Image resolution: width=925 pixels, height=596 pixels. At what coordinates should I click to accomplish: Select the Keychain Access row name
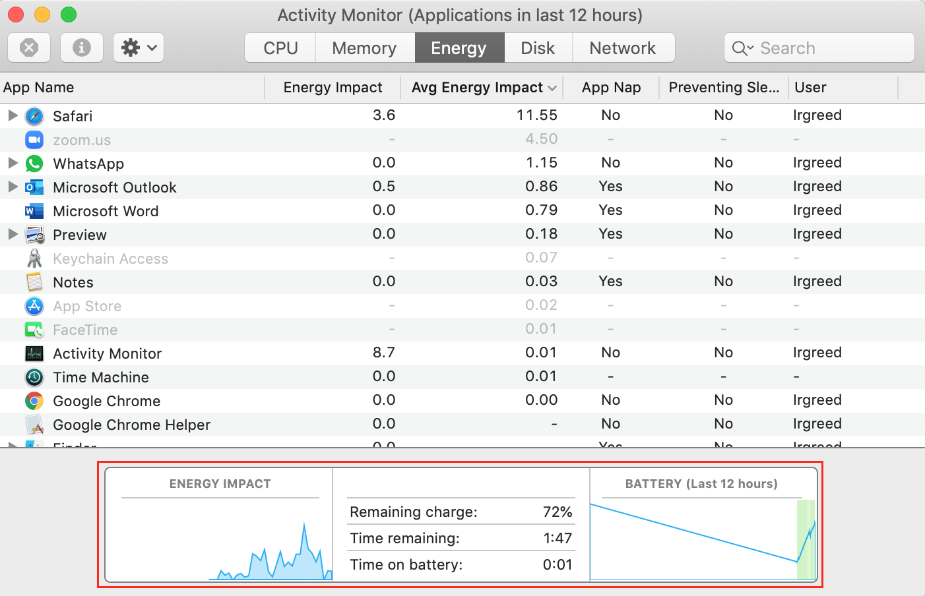[111, 258]
